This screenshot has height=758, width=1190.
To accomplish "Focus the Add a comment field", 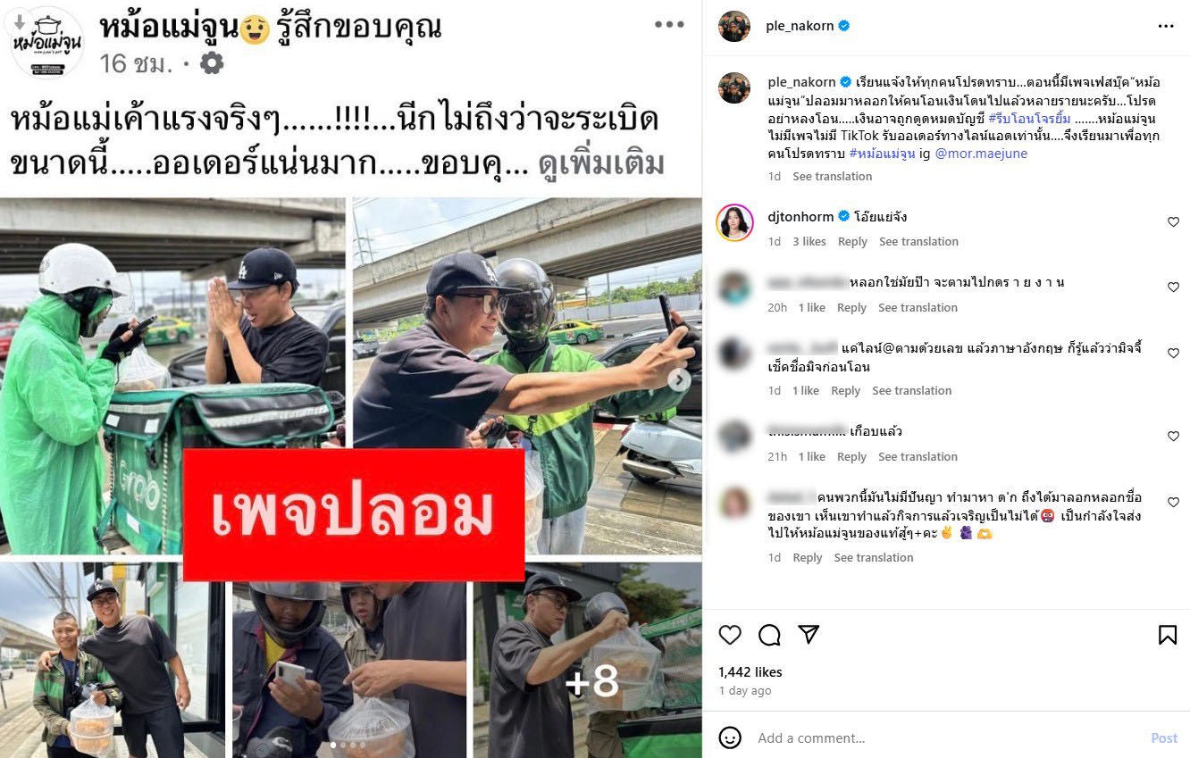I will click(x=947, y=738).
